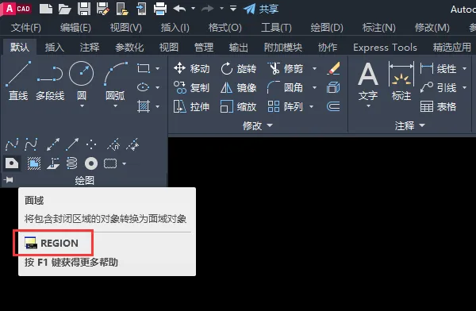Select the Helix tool icon
The width and height of the screenshot is (476, 311).
pos(71,163)
